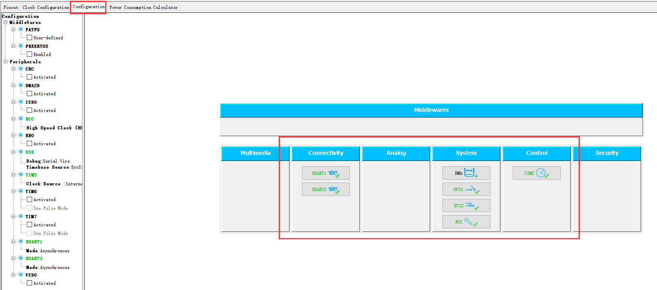Screen dimensions: 657x290
Task: Activate the TIM6 checkbox
Action: [29, 200]
